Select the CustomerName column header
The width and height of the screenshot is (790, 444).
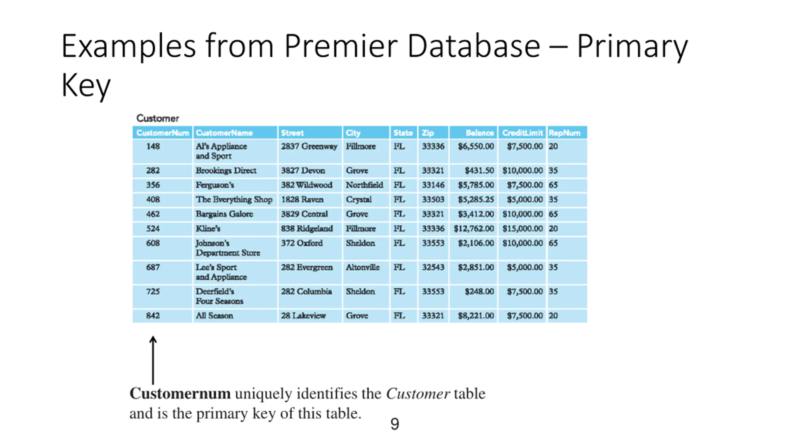tap(224, 133)
